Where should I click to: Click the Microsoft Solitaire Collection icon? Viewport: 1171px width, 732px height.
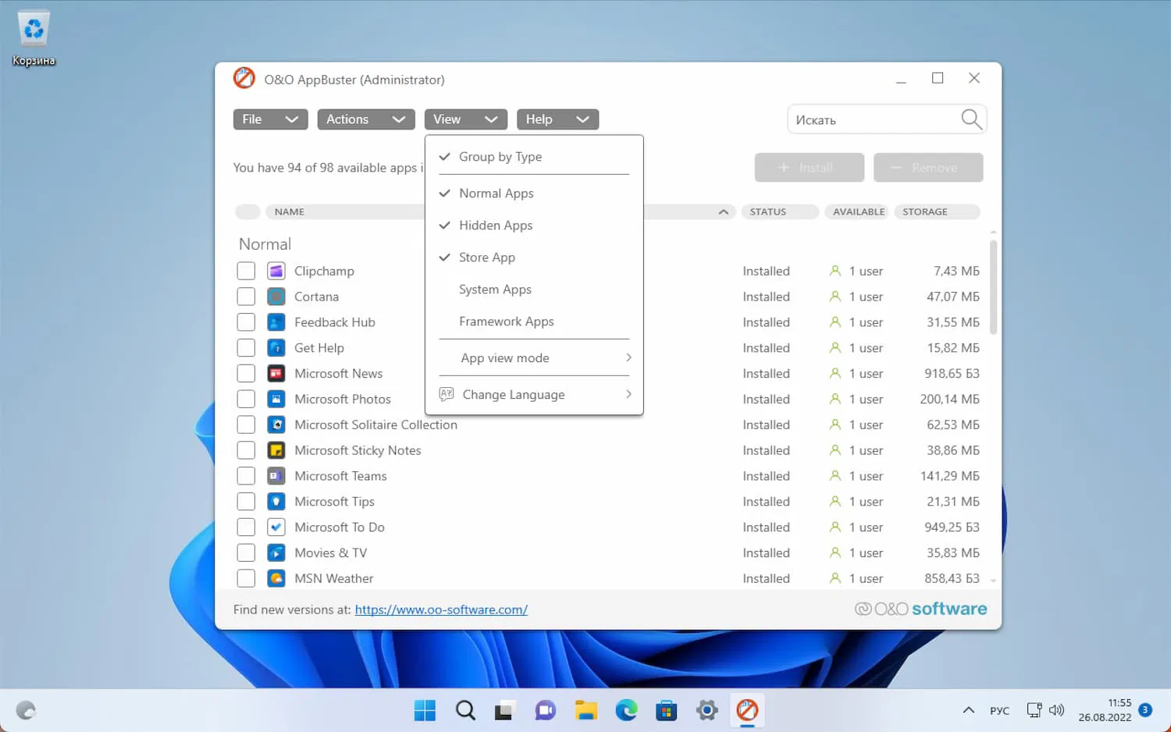coord(276,425)
